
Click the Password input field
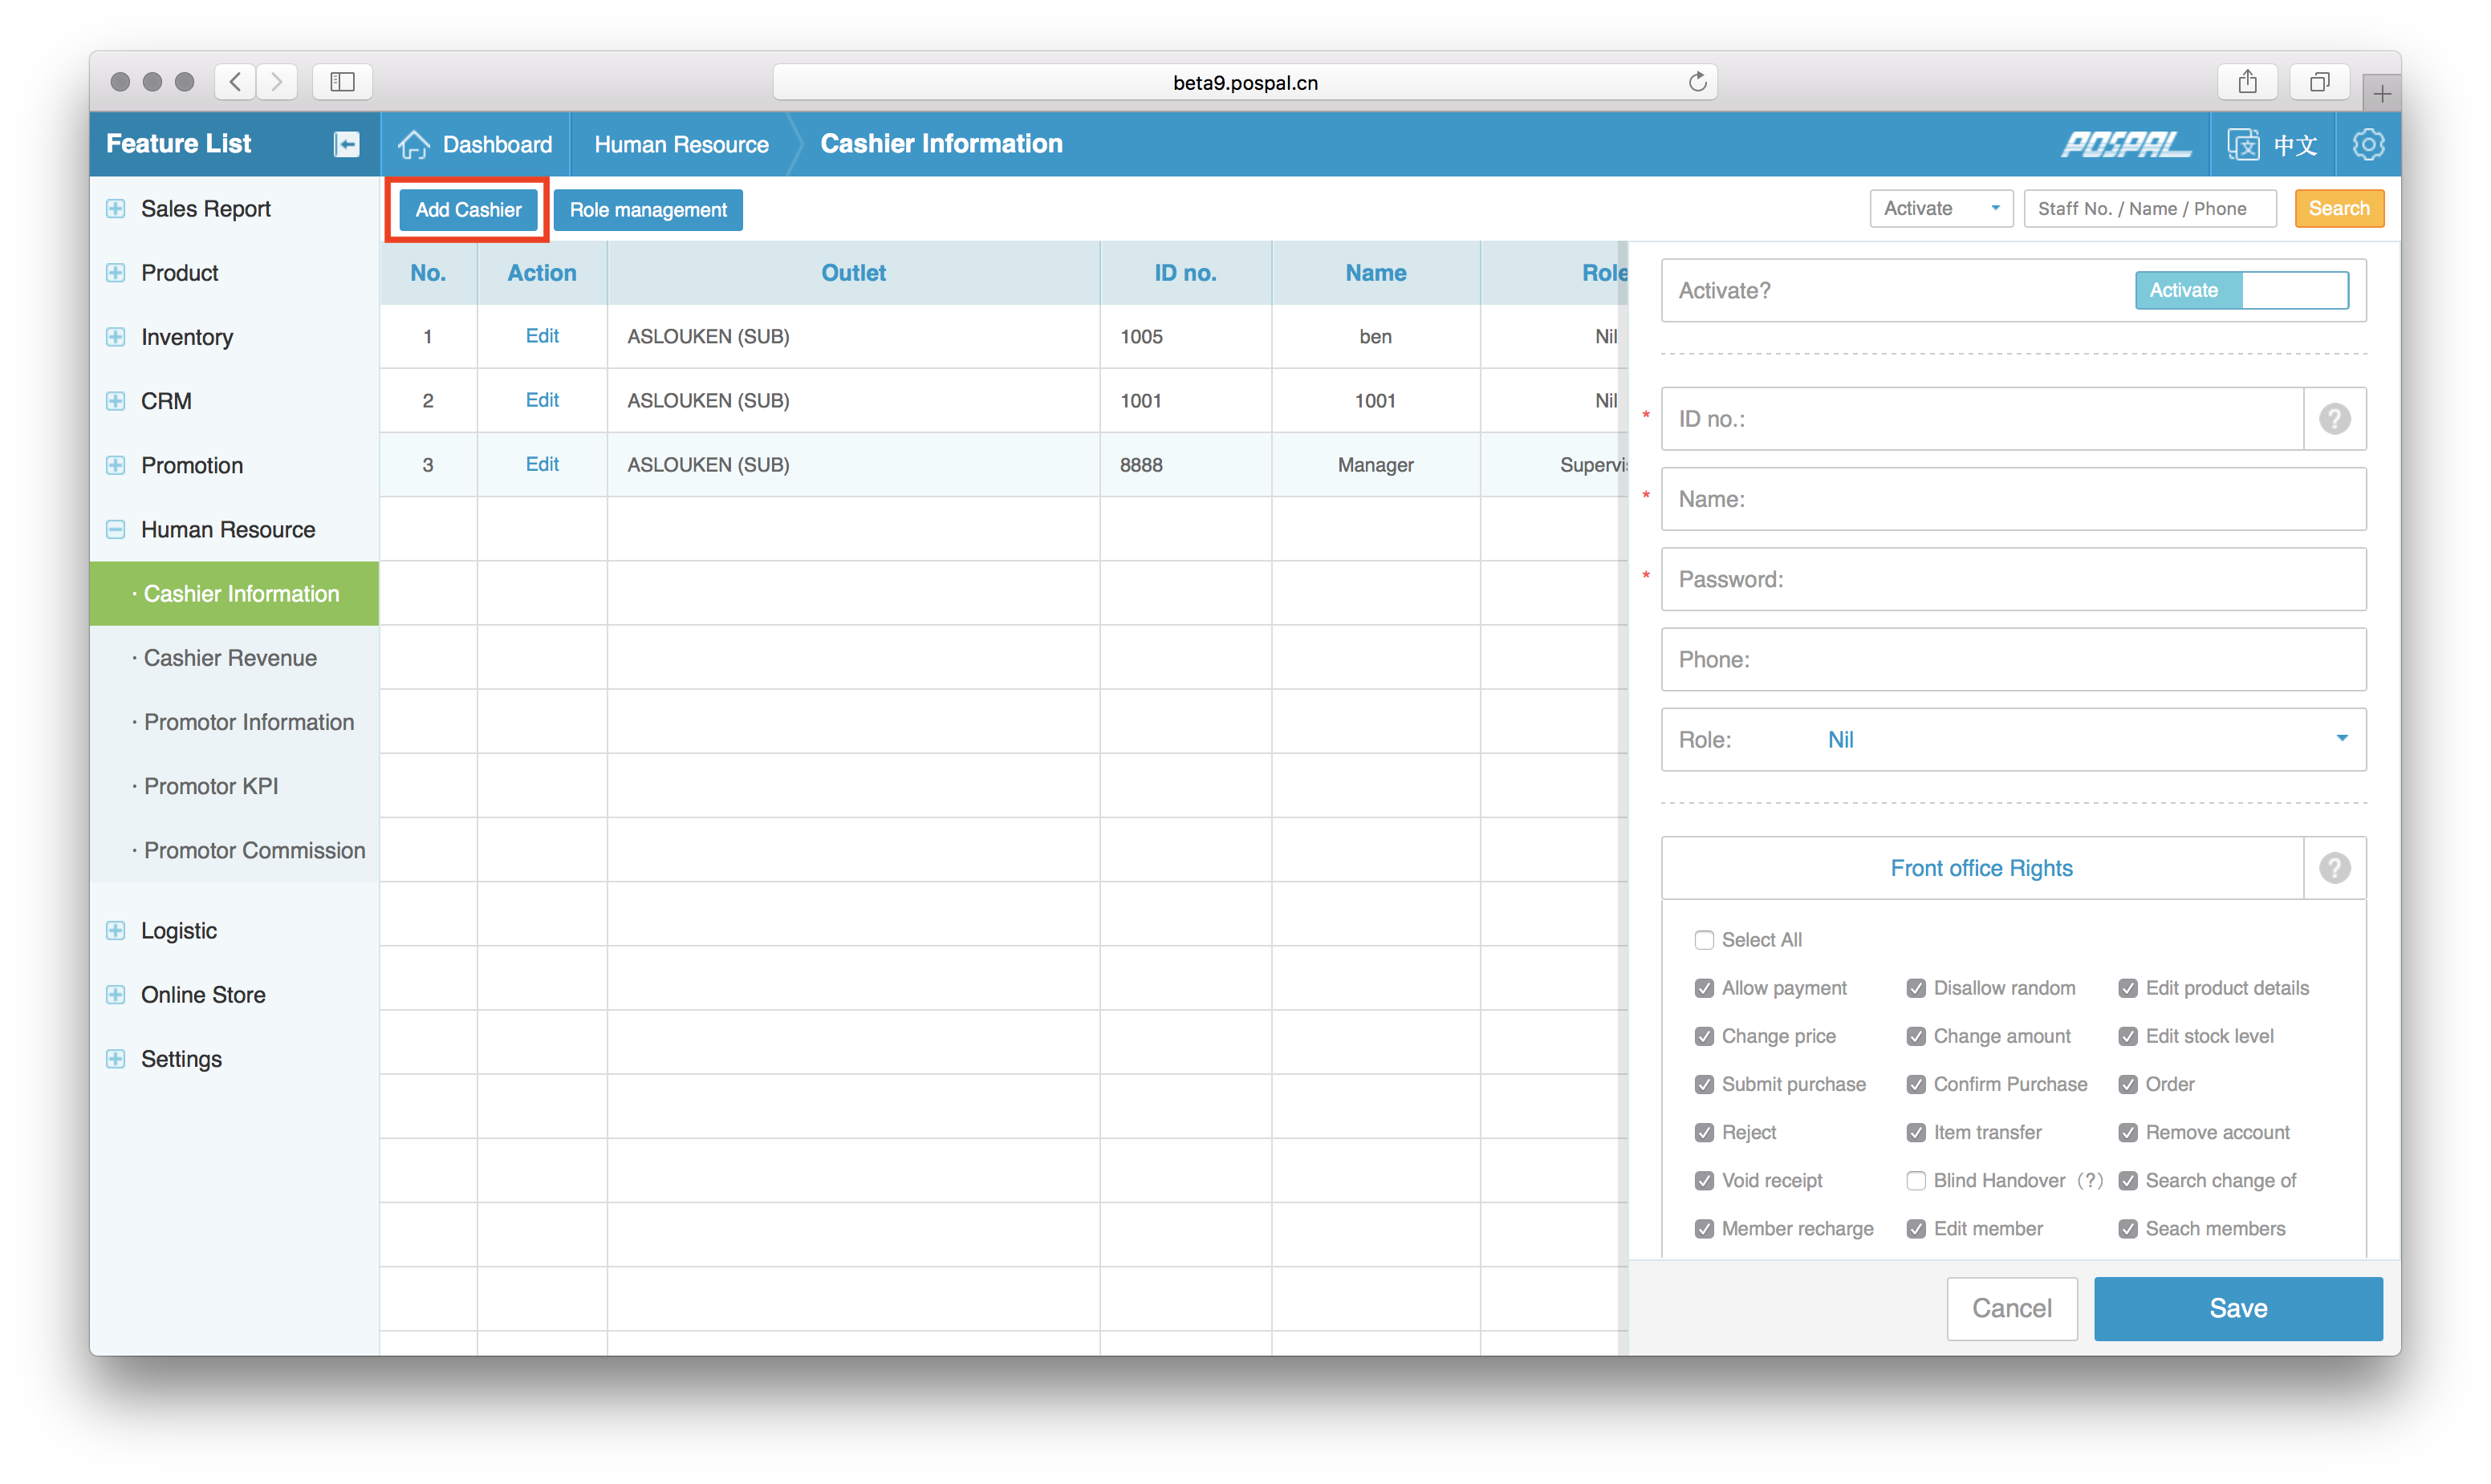[2013, 580]
